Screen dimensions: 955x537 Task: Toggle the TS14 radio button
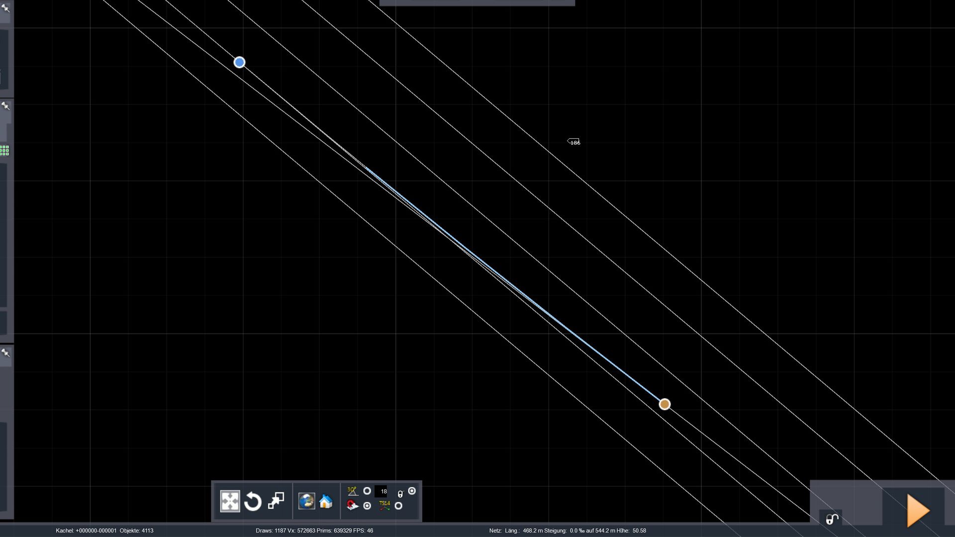coord(398,506)
